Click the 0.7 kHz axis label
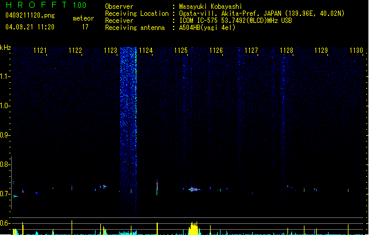The height and width of the screenshot is (235, 369). click(5, 194)
